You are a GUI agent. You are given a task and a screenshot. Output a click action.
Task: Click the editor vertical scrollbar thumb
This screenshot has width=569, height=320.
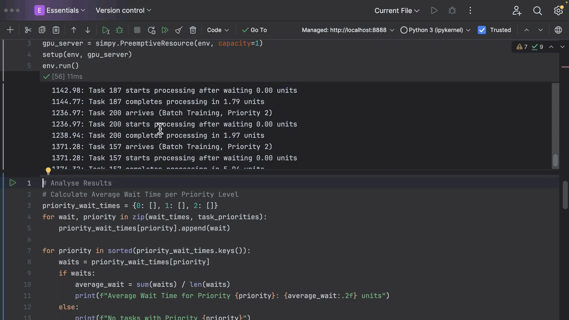[x=565, y=195]
